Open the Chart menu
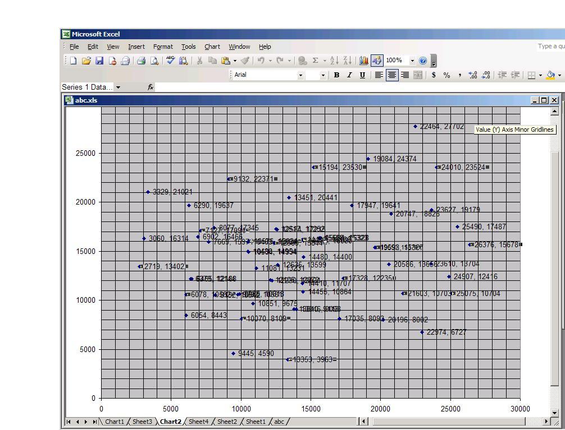 (212, 47)
